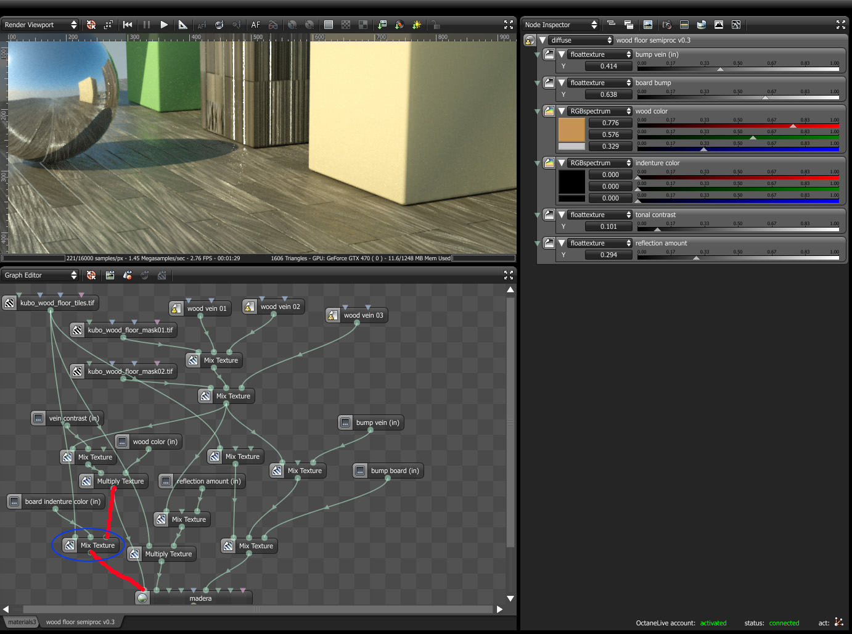The width and height of the screenshot is (852, 634).
Task: Open floattexture dropdown for bump vein (in)
Action: click(x=600, y=54)
